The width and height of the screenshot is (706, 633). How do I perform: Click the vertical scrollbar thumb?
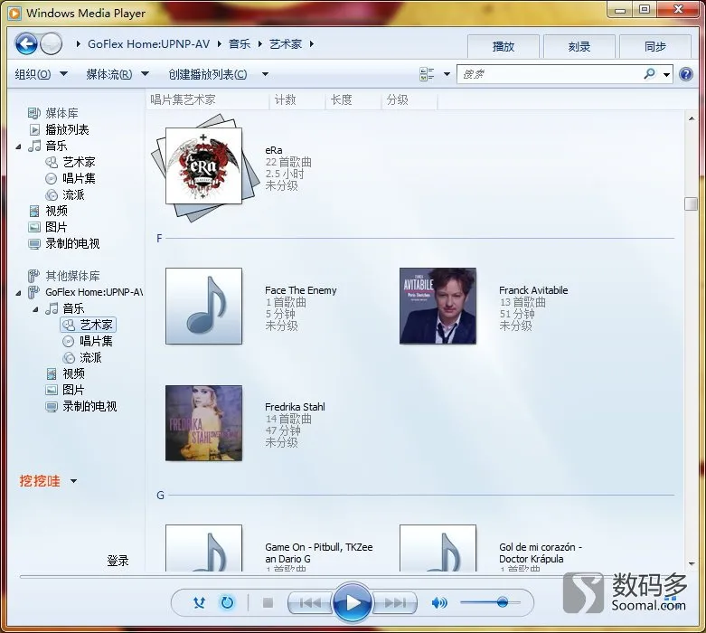[692, 203]
